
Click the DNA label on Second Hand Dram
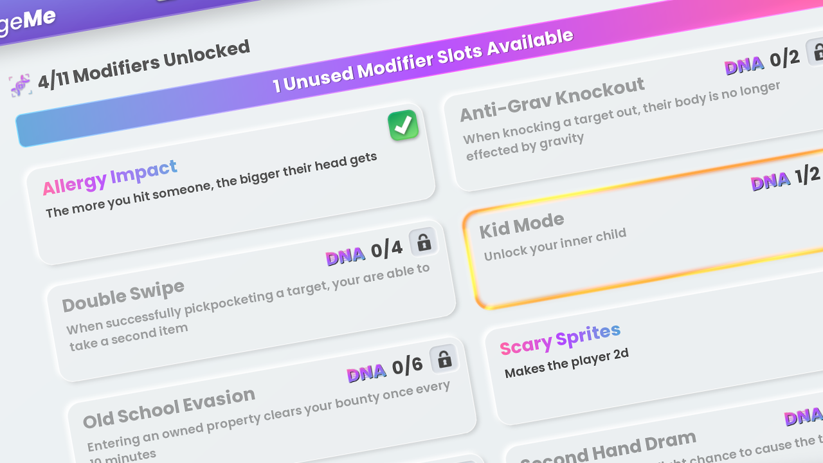coord(804,418)
